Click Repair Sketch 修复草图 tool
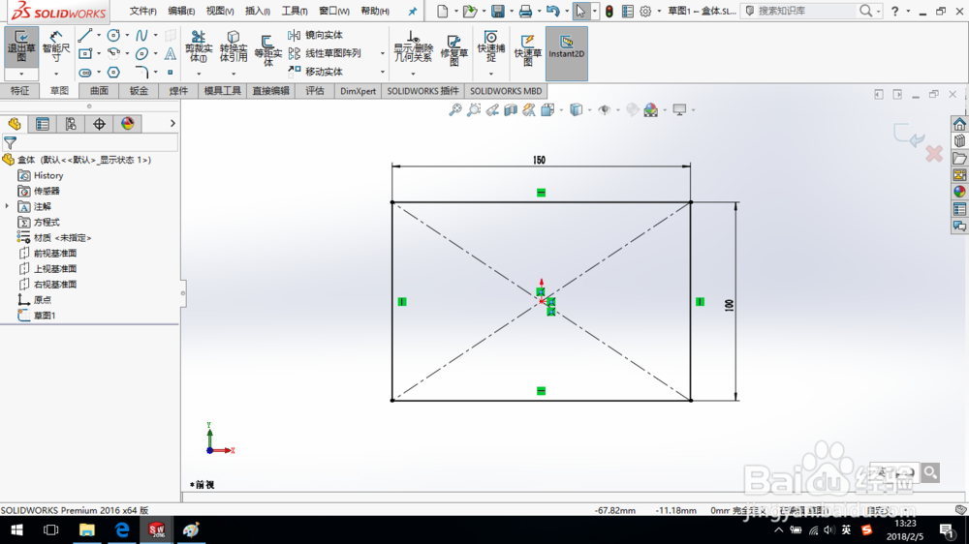 (453, 50)
